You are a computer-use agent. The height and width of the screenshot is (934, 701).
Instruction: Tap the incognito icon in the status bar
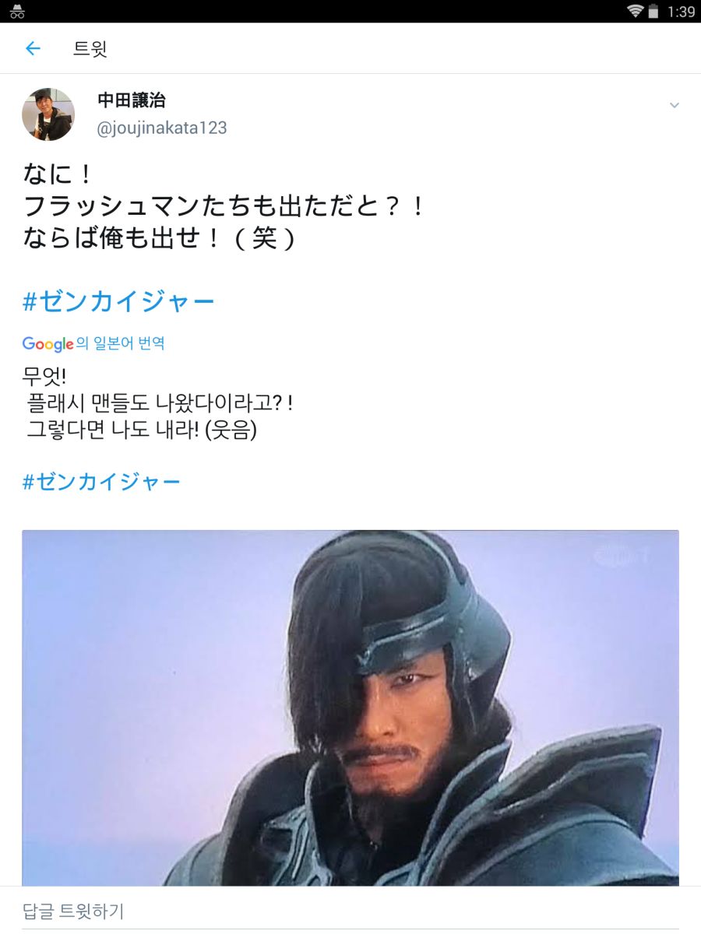pyautogui.click(x=17, y=12)
